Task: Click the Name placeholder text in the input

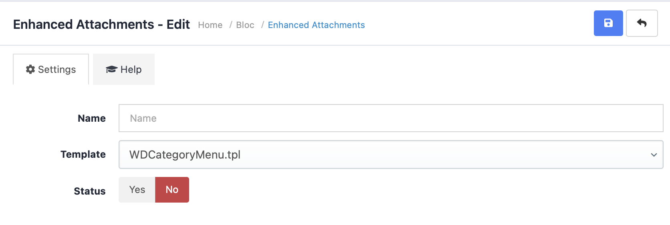Action: coord(143,118)
